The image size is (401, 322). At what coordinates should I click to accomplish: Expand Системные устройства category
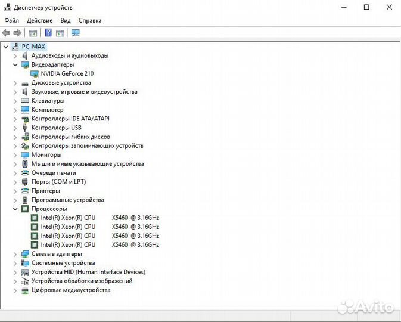point(15,263)
